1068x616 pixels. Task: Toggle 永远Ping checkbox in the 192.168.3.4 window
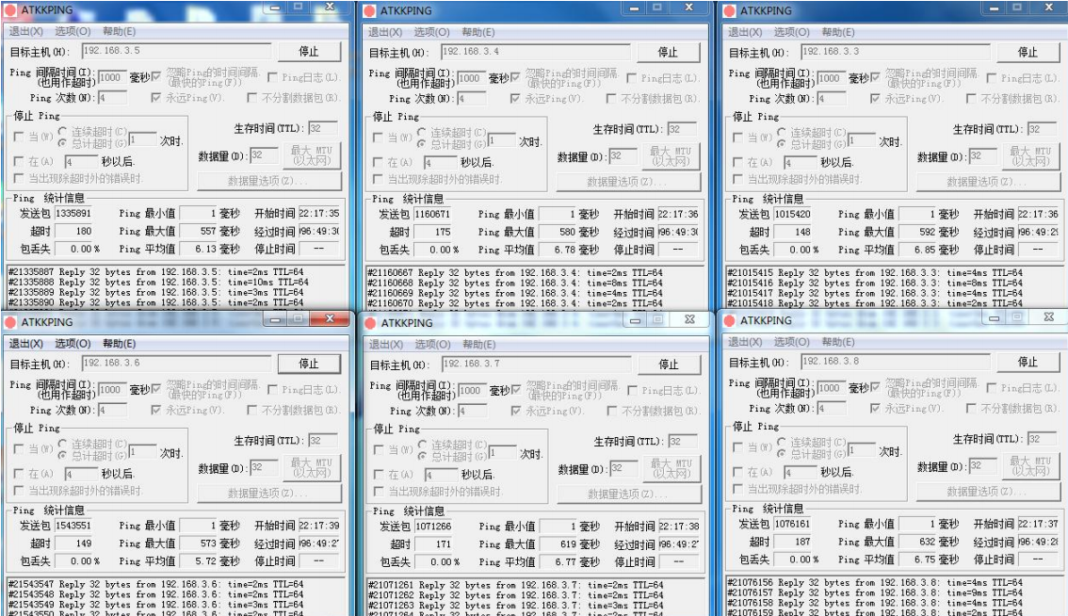click(x=515, y=99)
